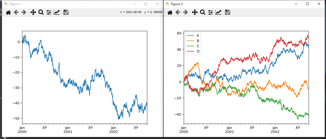Close the Figure 1 window
Image resolution: width=326 pixels, height=139 pixels.
(157, 4)
